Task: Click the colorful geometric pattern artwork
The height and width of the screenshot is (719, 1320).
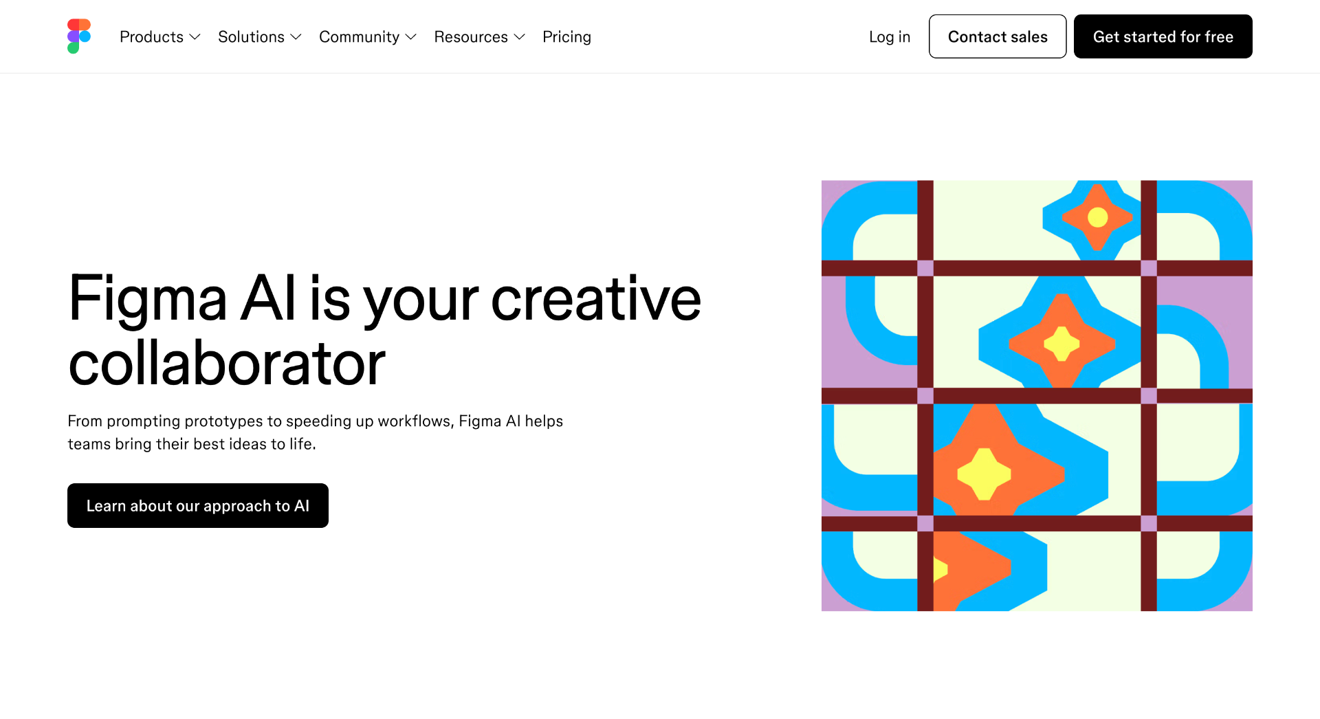Action: pyautogui.click(x=1037, y=395)
